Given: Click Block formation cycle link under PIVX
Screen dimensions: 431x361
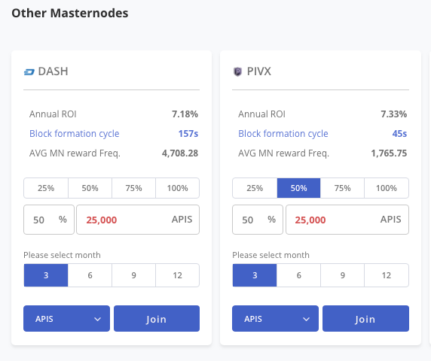Looking at the screenshot, I should [x=283, y=134].
